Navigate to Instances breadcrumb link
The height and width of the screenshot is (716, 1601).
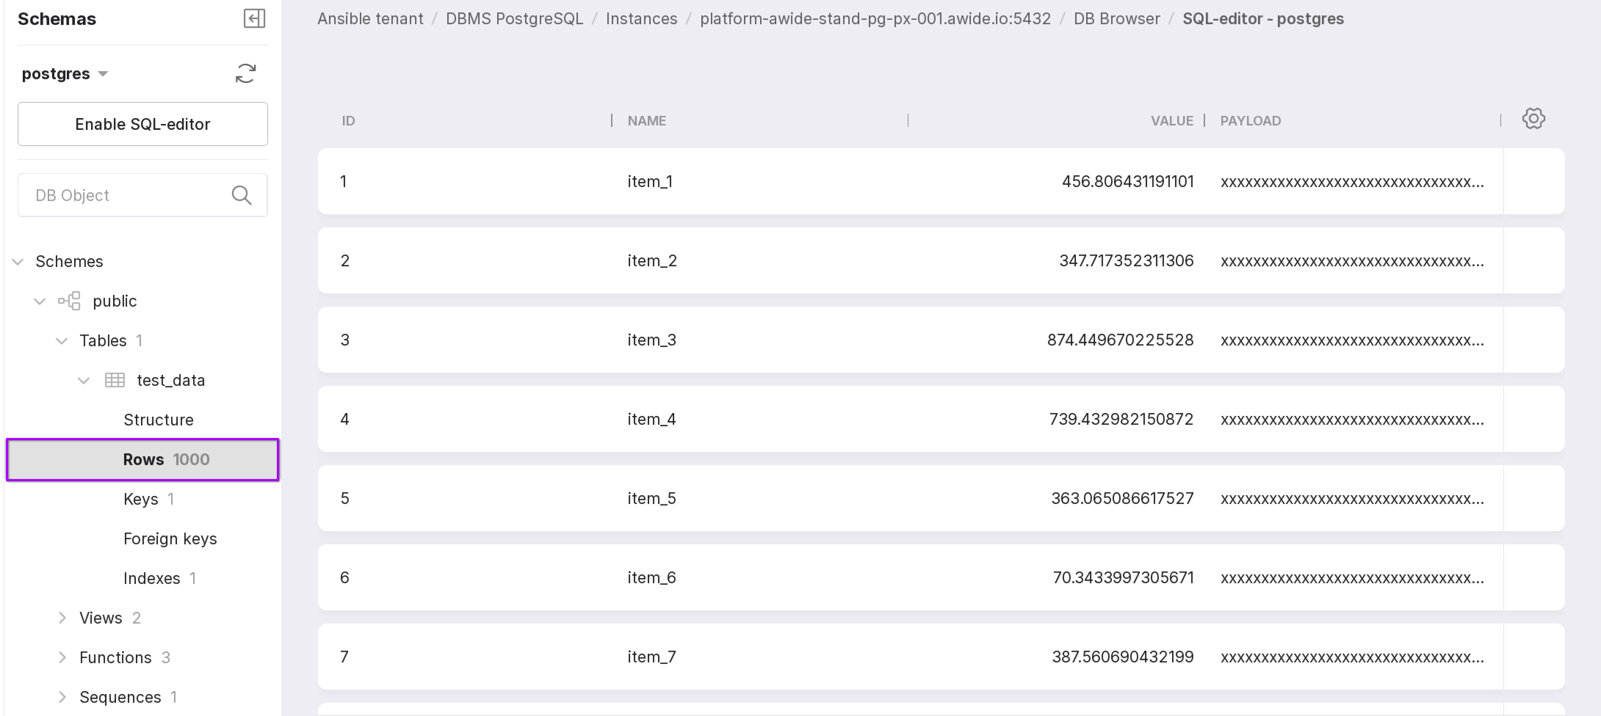[x=641, y=19]
